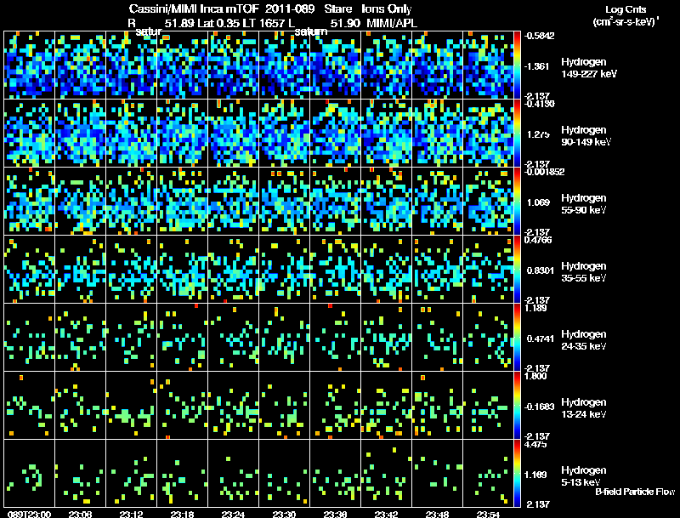Open the Hydrogen 149-227 keV panel at 23:00
The width and height of the screenshot is (680, 518).
(29, 65)
